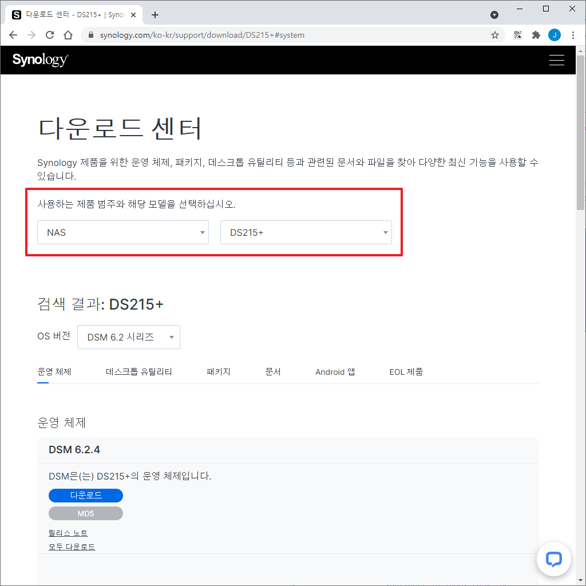The height and width of the screenshot is (586, 586).
Task: Open the live chat bubble icon
Action: (553, 559)
